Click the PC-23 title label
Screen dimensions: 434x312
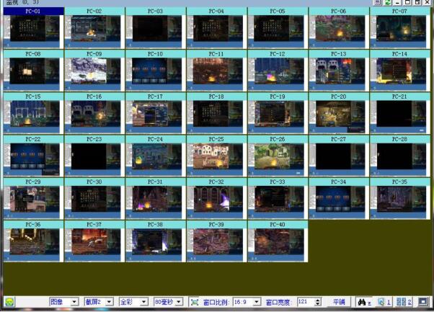94,139
